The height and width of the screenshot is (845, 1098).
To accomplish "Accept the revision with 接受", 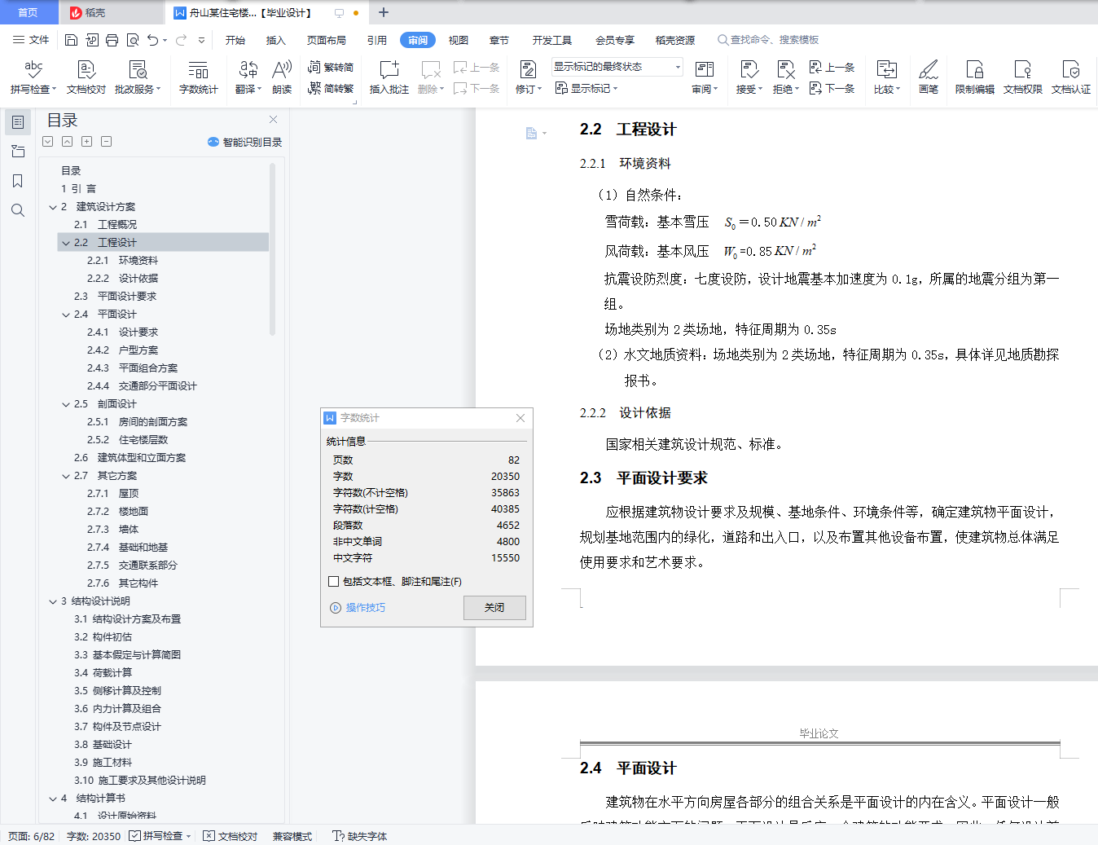I will (749, 77).
